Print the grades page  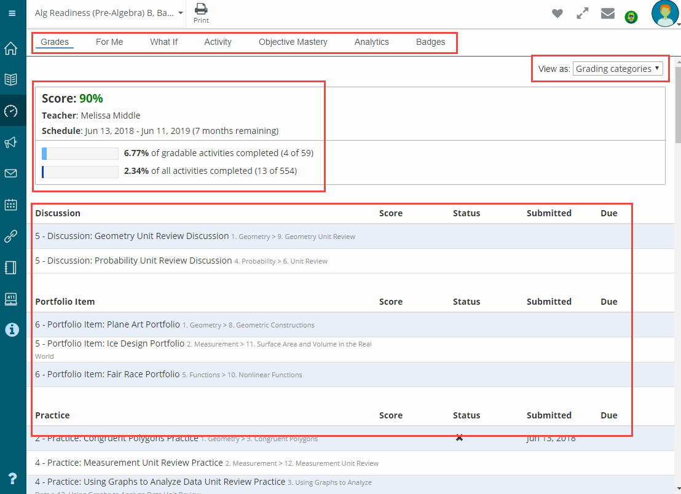[x=201, y=13]
